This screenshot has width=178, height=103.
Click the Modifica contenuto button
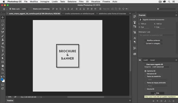pyautogui.click(x=153, y=40)
